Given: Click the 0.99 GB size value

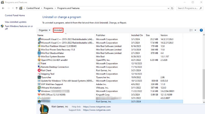Looking at the screenshot, I should [155, 95].
